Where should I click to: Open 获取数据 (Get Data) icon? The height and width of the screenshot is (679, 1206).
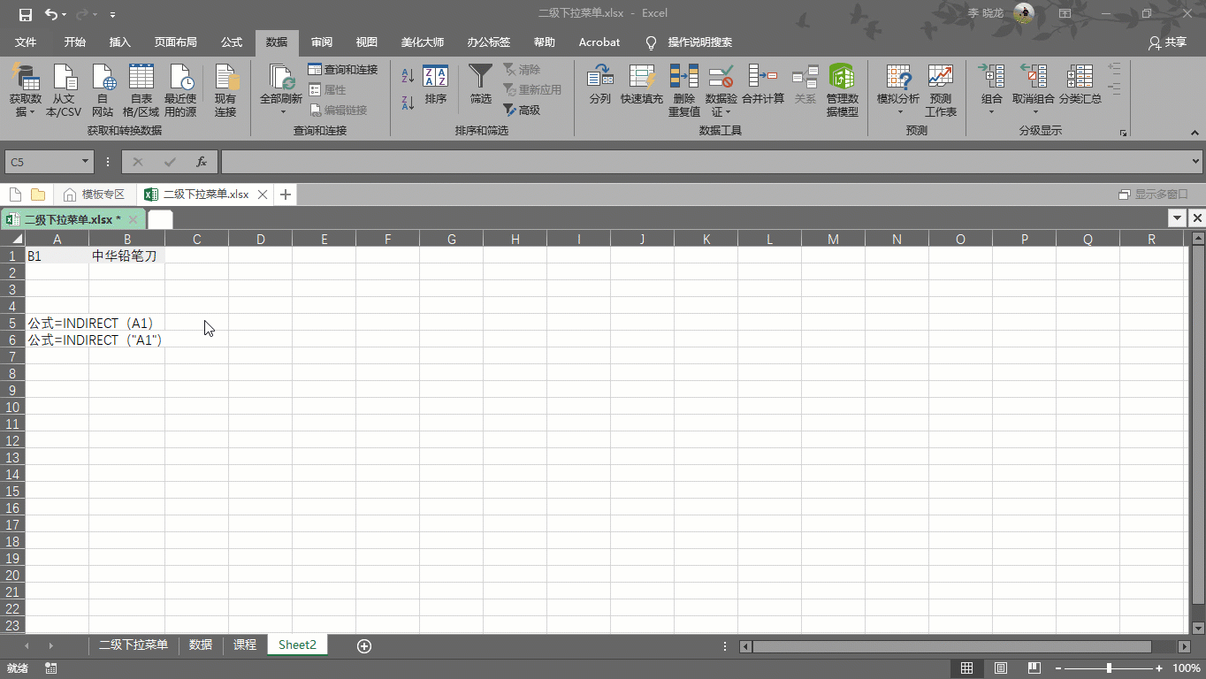click(x=26, y=77)
